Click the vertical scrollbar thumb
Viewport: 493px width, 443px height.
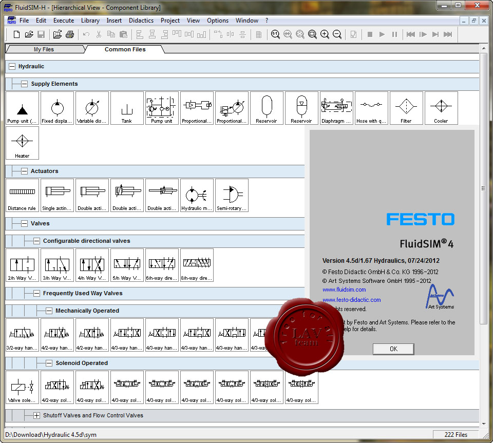point(484,188)
